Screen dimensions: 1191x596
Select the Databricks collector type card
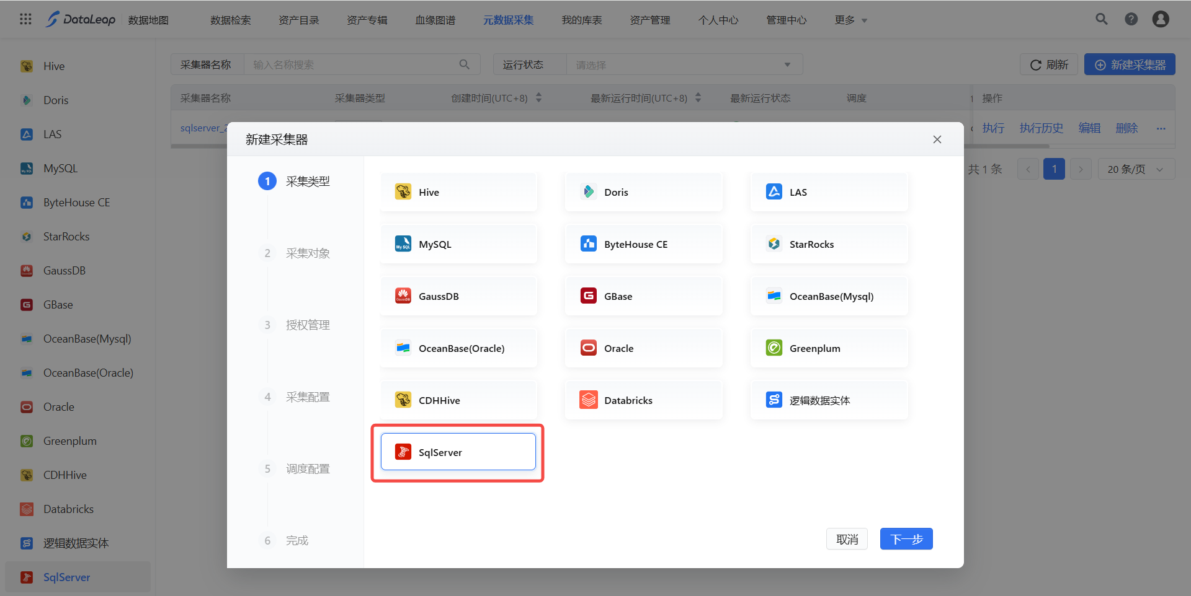[x=643, y=400]
